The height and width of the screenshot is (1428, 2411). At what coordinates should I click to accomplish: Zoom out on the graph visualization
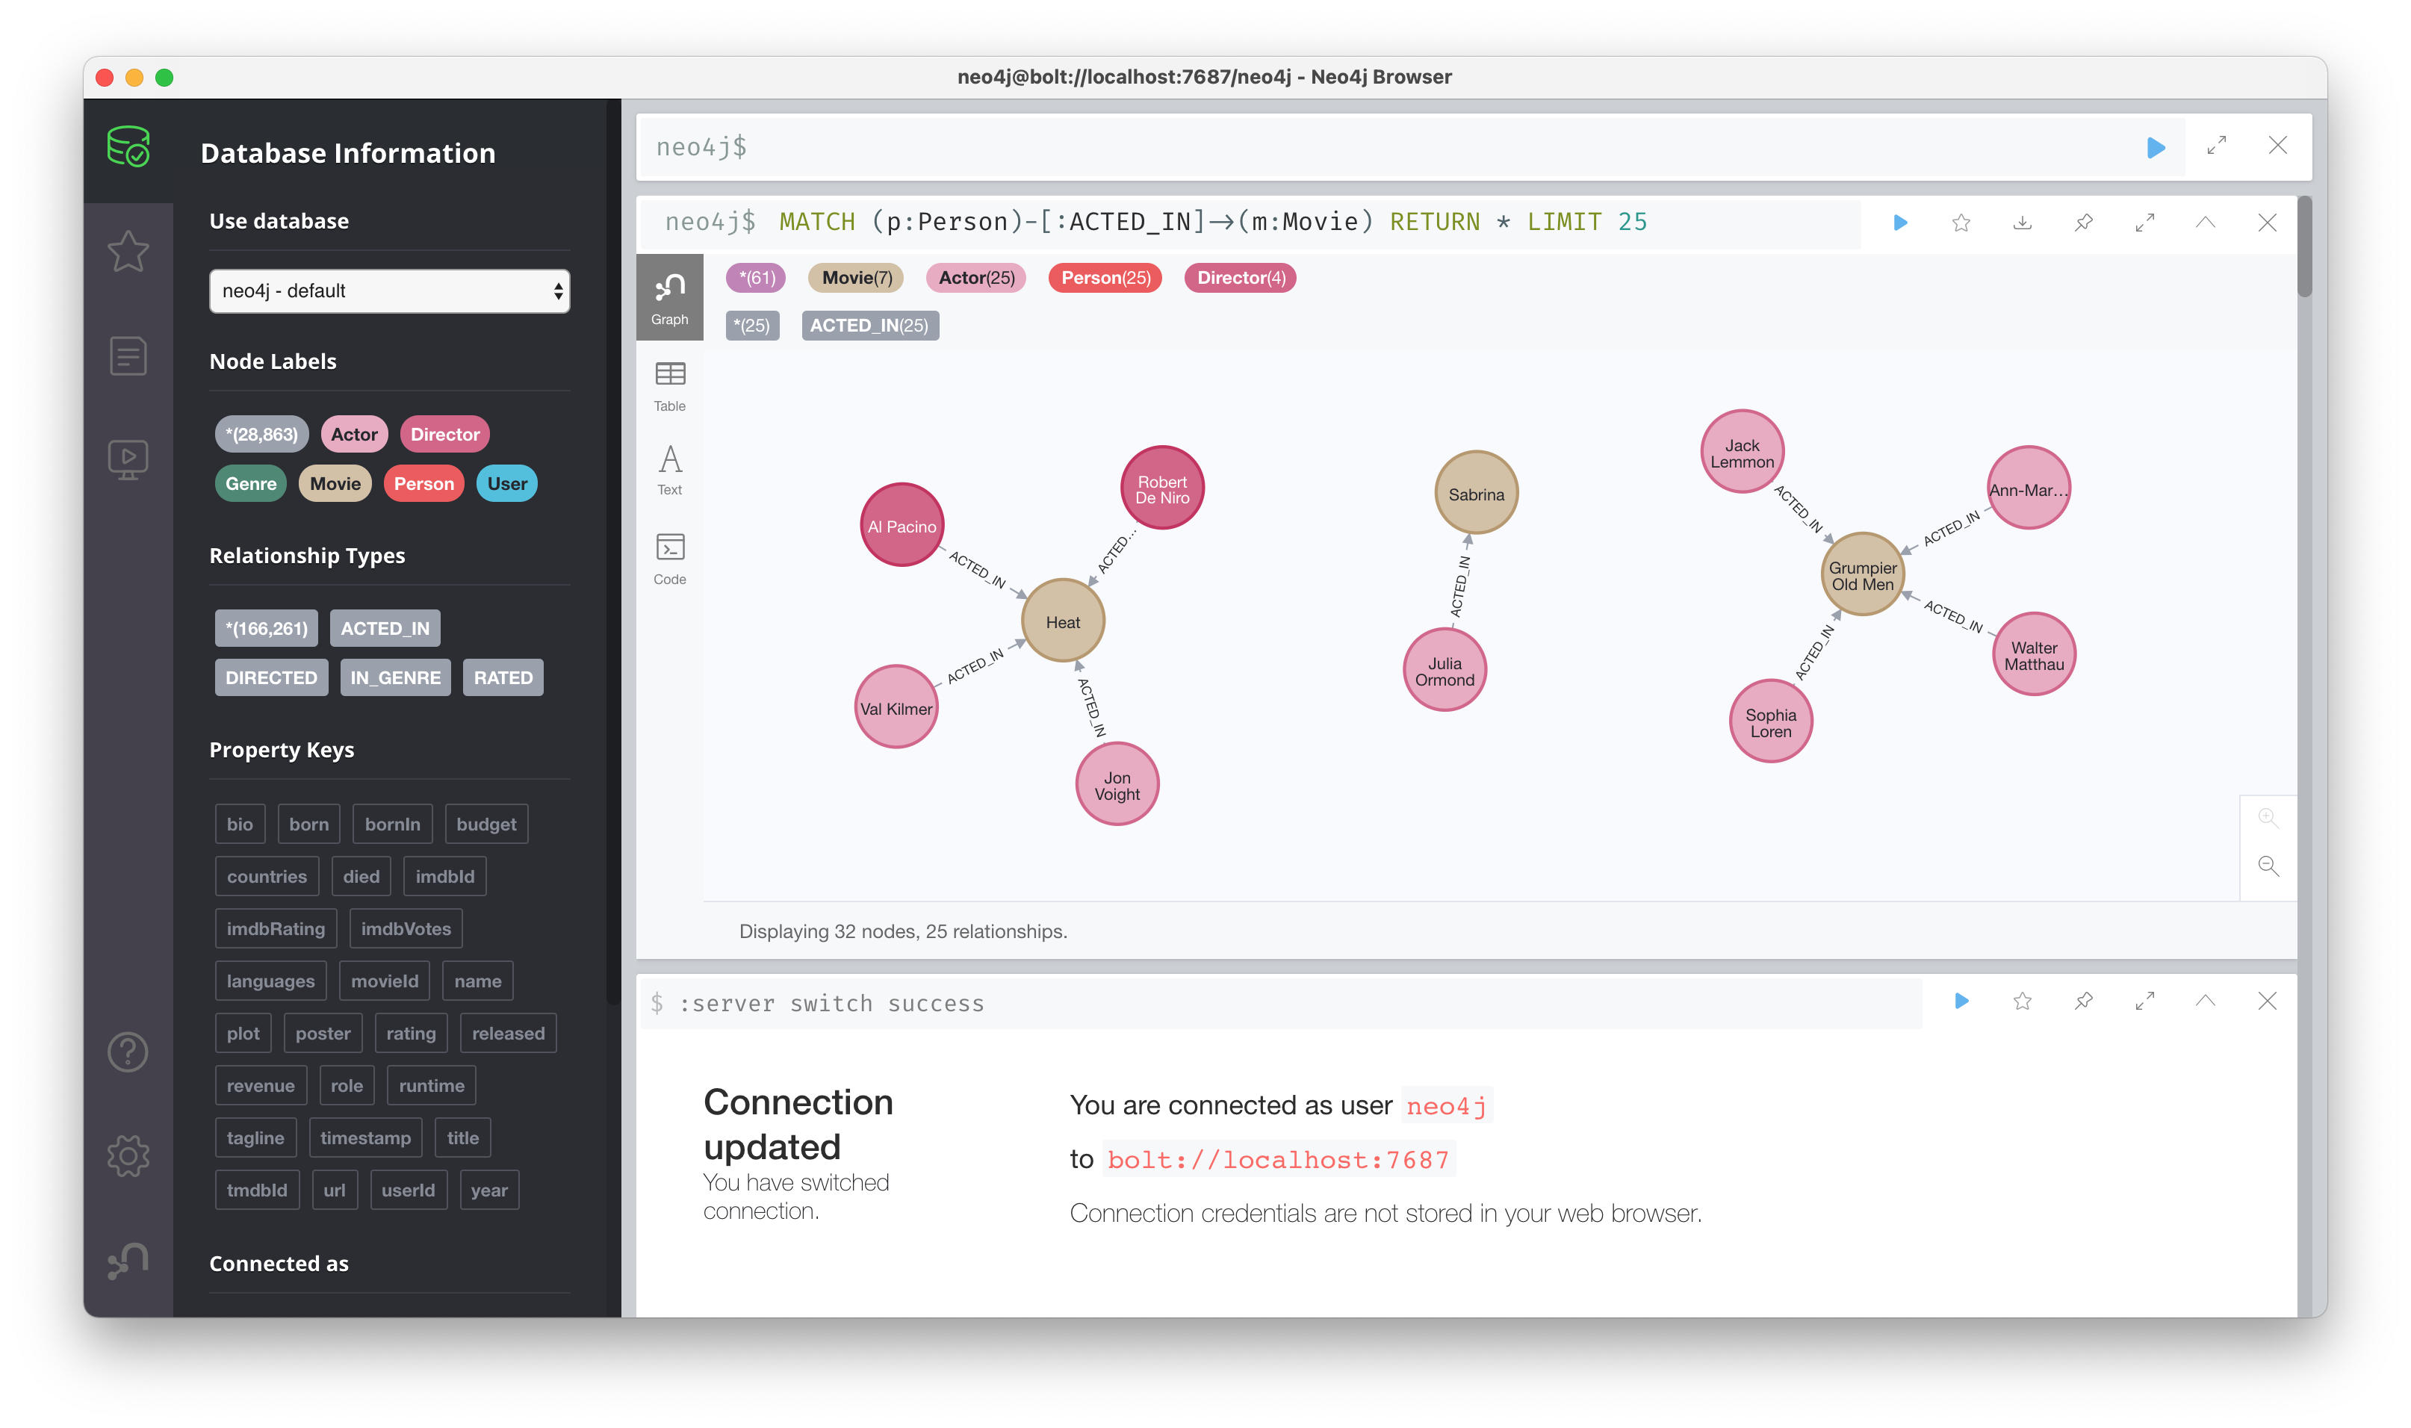coord(2268,866)
